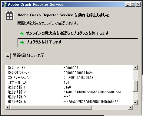Select value dfc3da31ff5262dd3ff5811b5f066a32
143x116 pixels.
pos(91,102)
